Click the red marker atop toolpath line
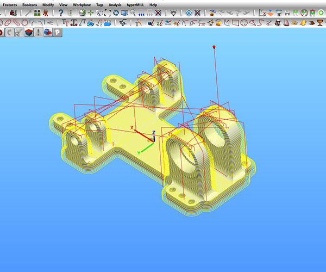The image size is (326, 272). (x=215, y=48)
